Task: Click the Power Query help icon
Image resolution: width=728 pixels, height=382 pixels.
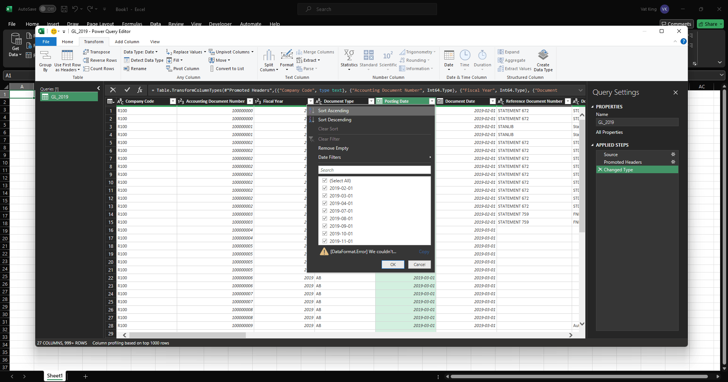Action: [684, 41]
